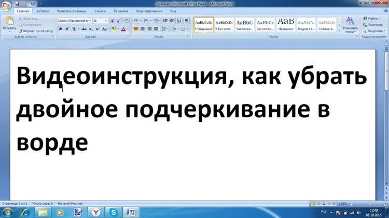Click the Заменить (Replace) button
Screen dimensions: 389x218
[x=372, y=25]
